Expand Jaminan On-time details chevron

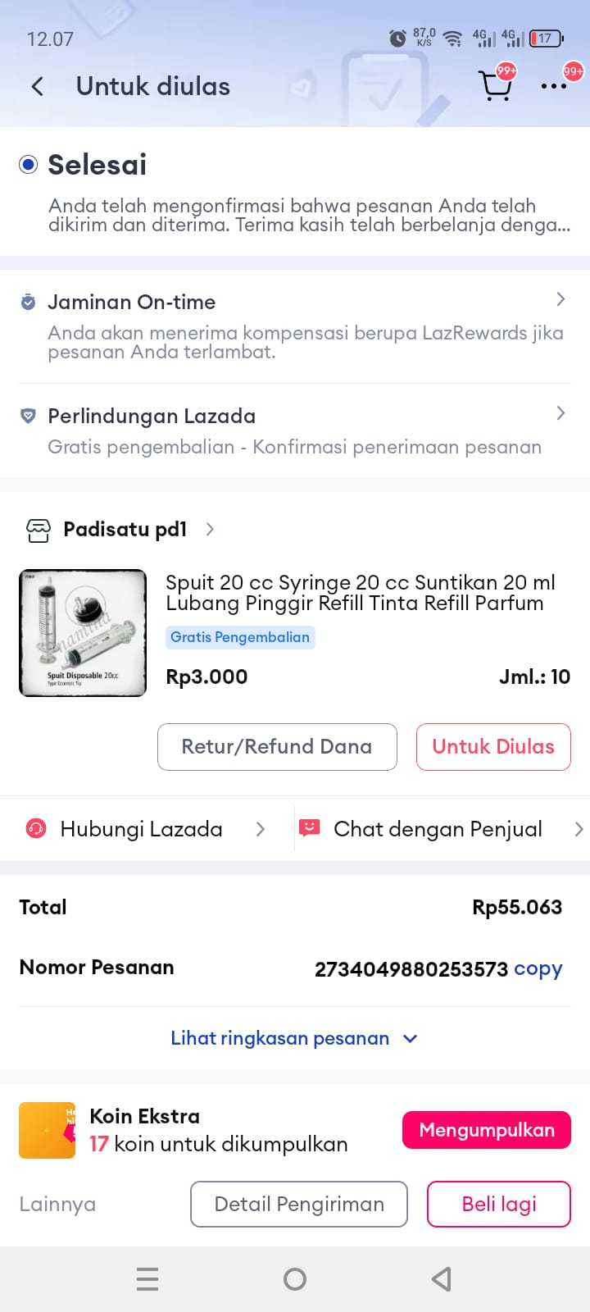tap(560, 299)
